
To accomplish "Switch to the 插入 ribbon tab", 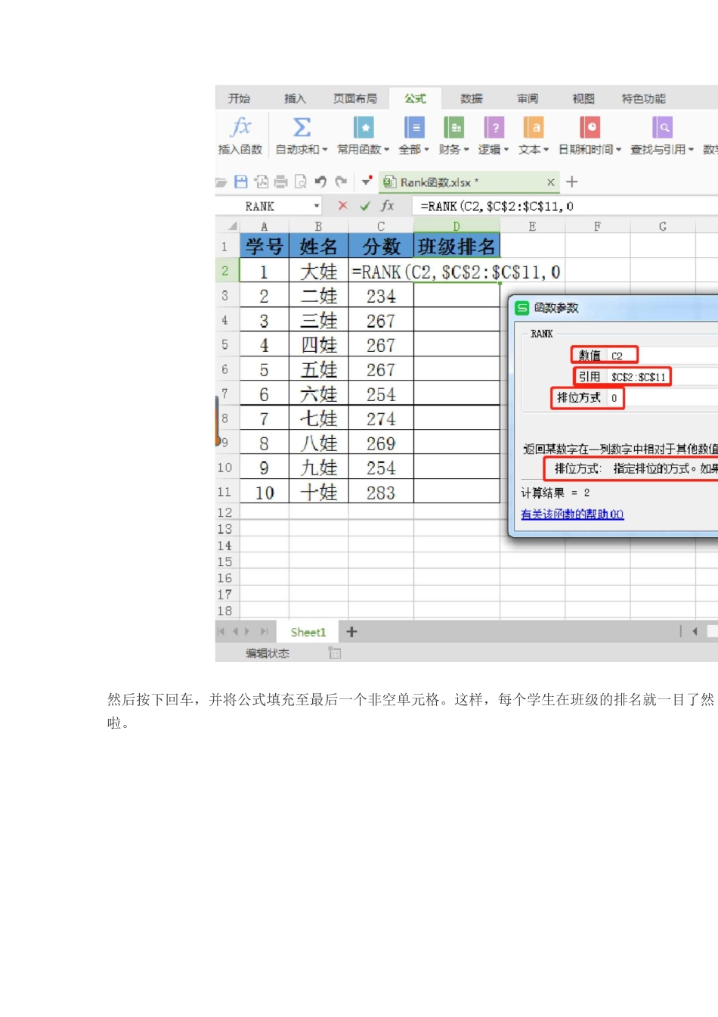I will 295,98.
